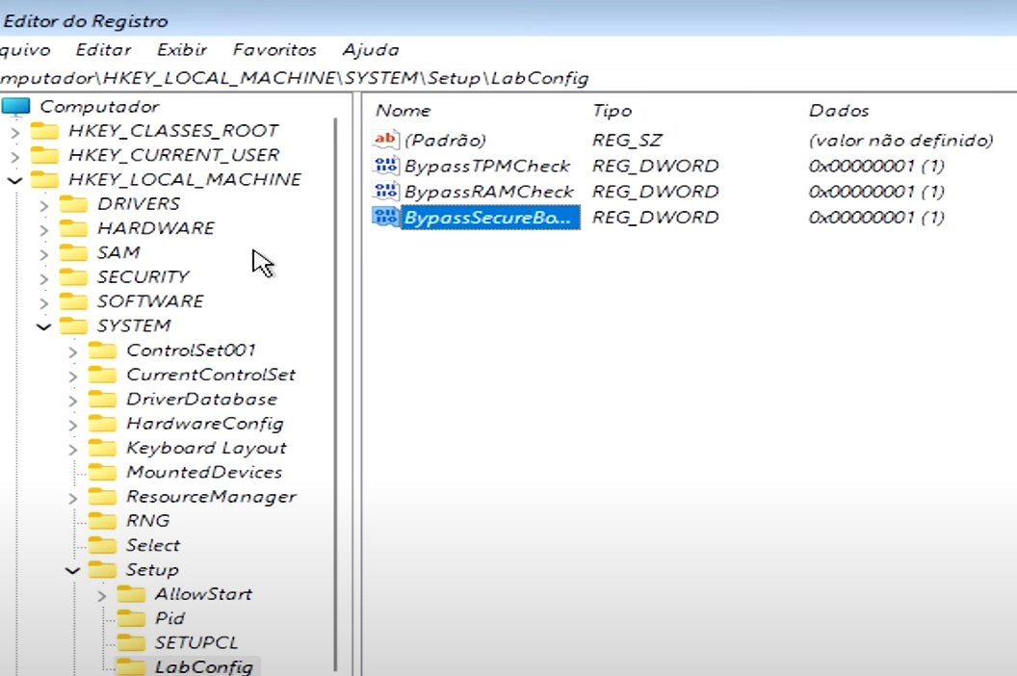Image resolution: width=1017 pixels, height=676 pixels.
Task: Collapse the HKEY_LOCAL_MACHINE tree node
Action: (14, 180)
